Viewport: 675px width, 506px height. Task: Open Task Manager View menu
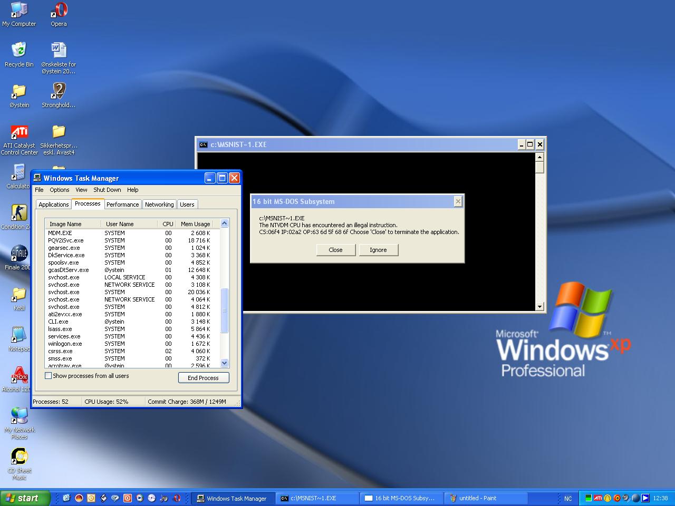(81, 190)
